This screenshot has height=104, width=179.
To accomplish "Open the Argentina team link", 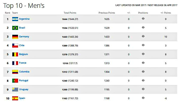I will tap(24, 19).
